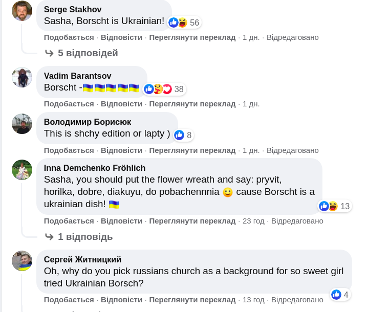368x312 pixels.
Task: Open Inna Demchenko Fröhlich's avatar
Action: pos(22,170)
